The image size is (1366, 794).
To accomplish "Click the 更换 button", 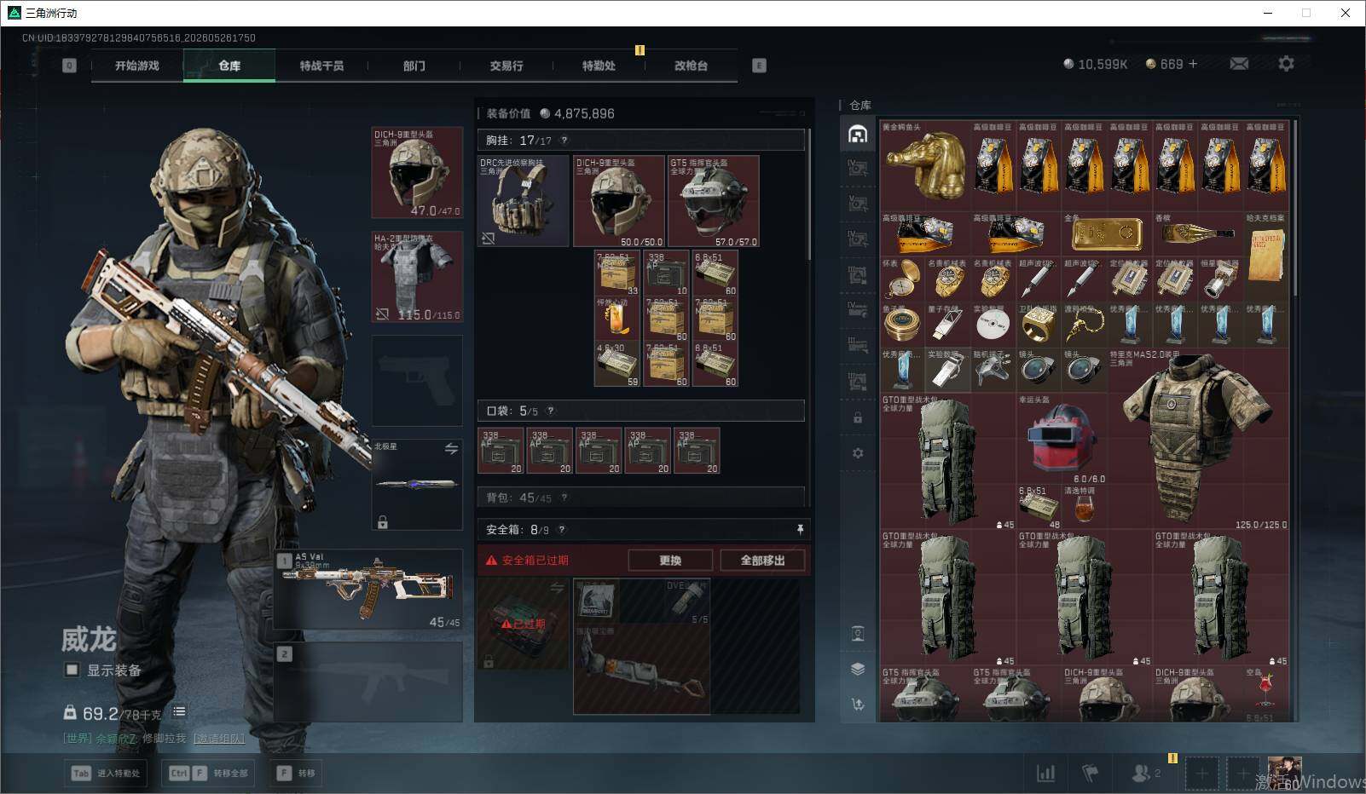I will (x=670, y=561).
